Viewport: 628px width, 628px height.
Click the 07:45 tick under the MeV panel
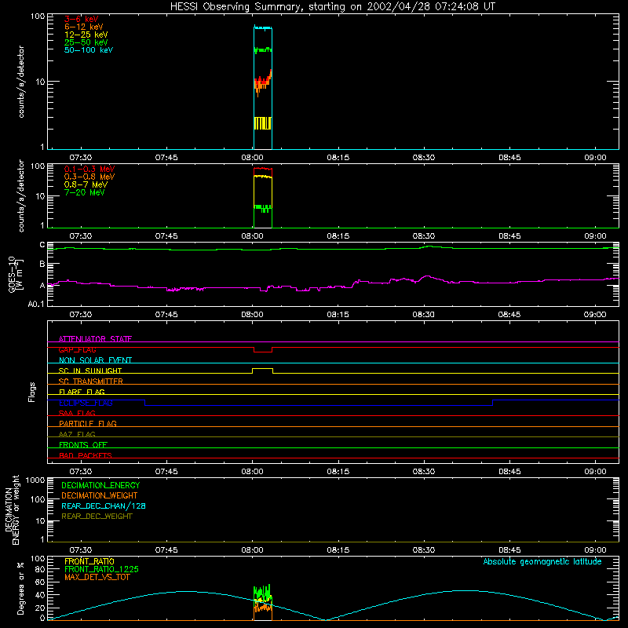pyautogui.click(x=166, y=236)
